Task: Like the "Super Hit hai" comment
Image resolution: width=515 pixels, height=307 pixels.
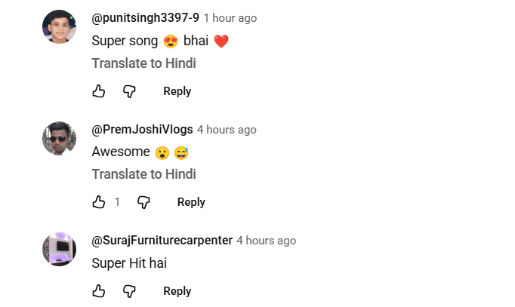Action: pos(98,291)
